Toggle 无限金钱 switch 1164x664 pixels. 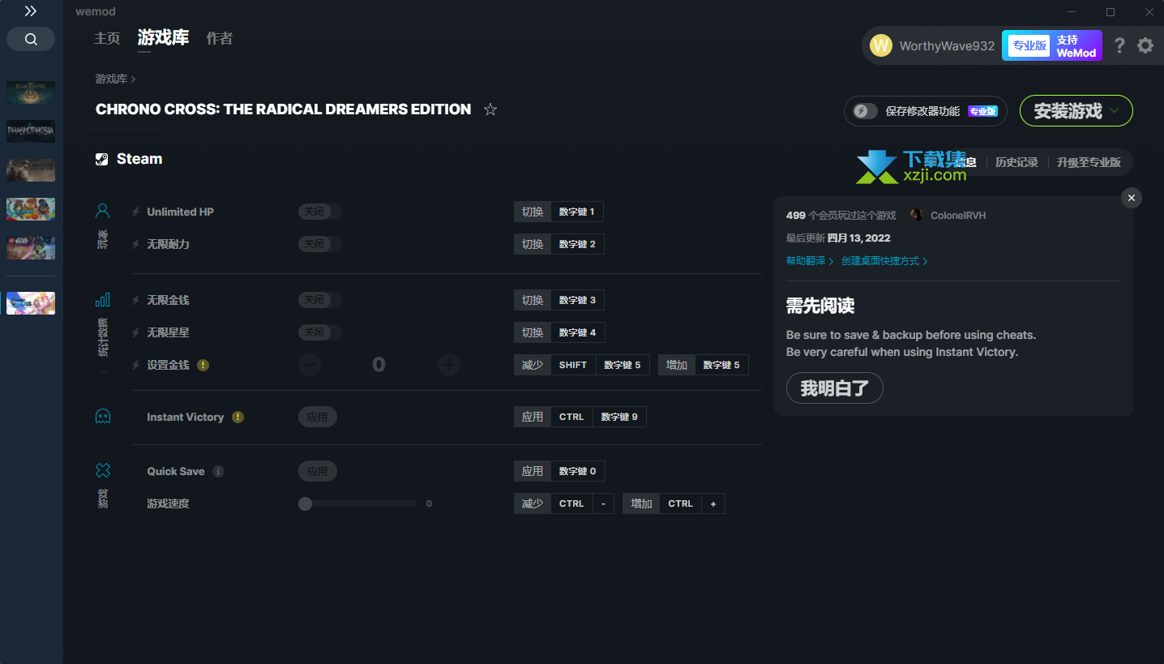pos(320,300)
